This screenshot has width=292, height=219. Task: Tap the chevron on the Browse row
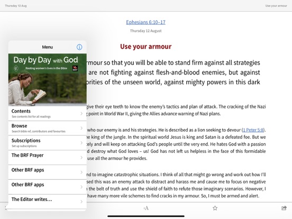pyautogui.click(x=81, y=128)
